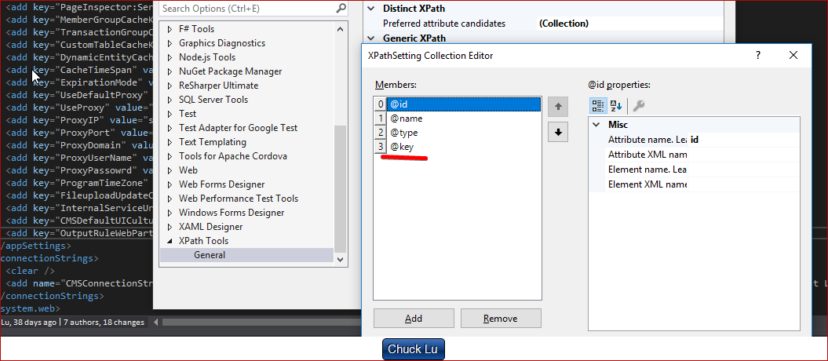
Task: Select the @key member
Action: pos(404,147)
